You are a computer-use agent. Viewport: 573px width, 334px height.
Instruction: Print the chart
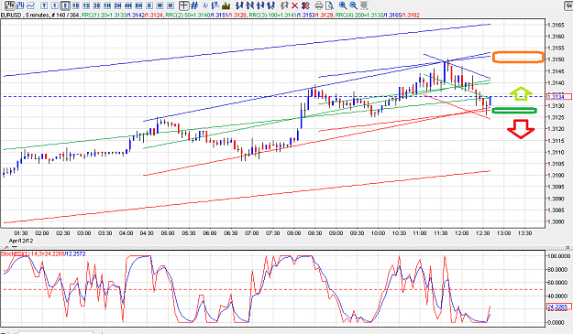pos(319,5)
